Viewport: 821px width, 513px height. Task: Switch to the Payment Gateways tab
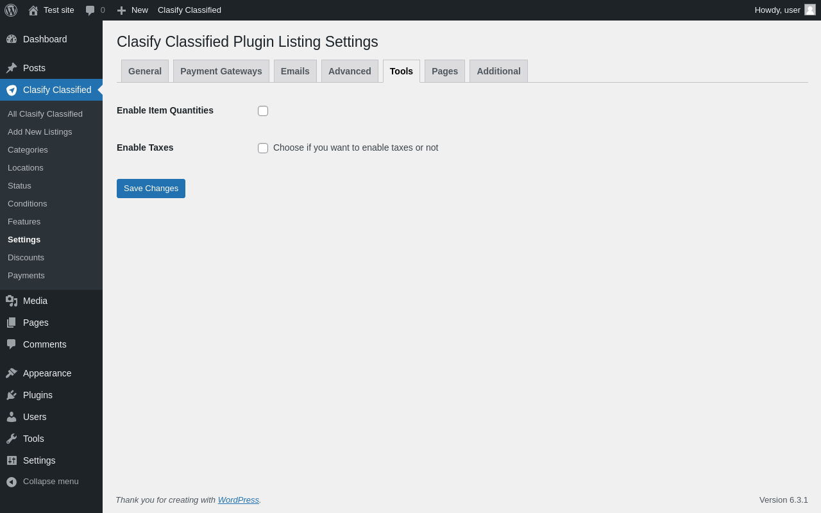click(221, 71)
